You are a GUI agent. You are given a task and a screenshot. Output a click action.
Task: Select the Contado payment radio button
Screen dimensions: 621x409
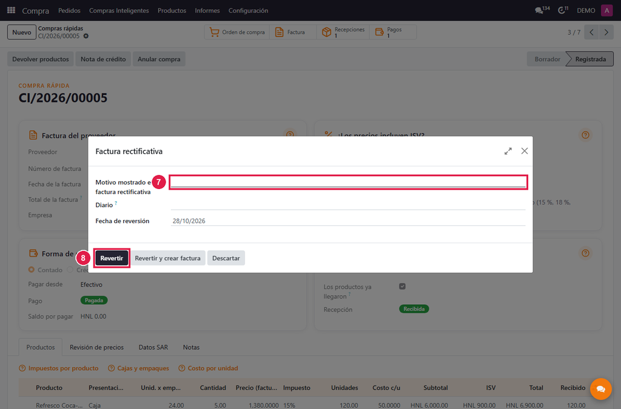pyautogui.click(x=32, y=270)
